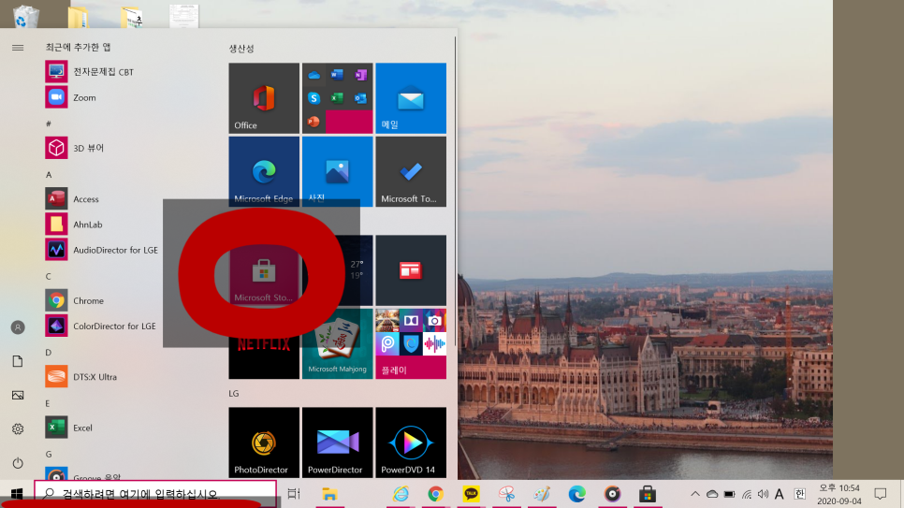Open the 사진 (Photos) tile
This screenshot has width=904, height=508.
337,171
